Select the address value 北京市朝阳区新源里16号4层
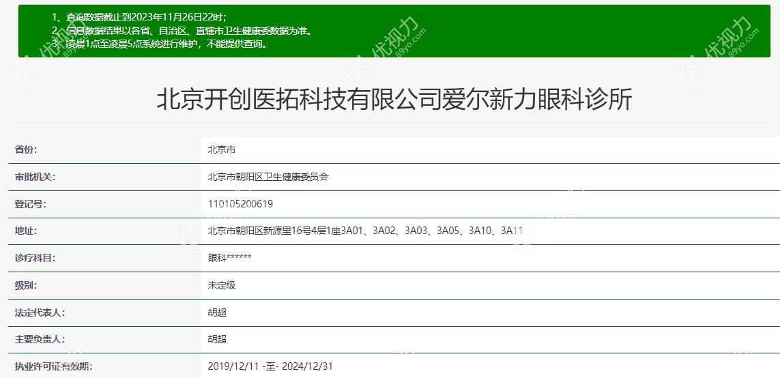Image resolution: width=780 pixels, height=378 pixels. pos(365,231)
